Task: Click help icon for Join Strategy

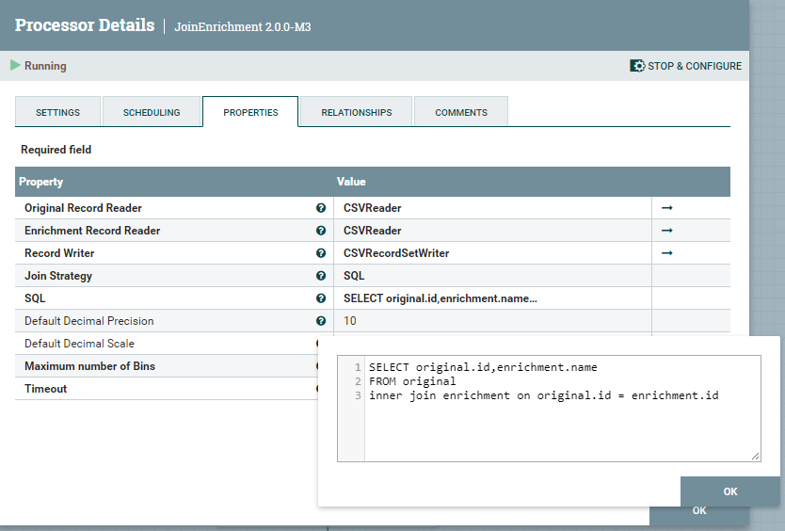Action: [x=321, y=276]
